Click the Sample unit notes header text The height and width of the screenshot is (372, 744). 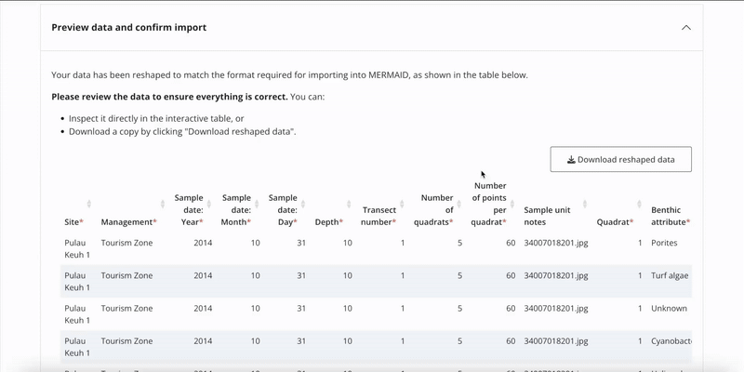(547, 216)
